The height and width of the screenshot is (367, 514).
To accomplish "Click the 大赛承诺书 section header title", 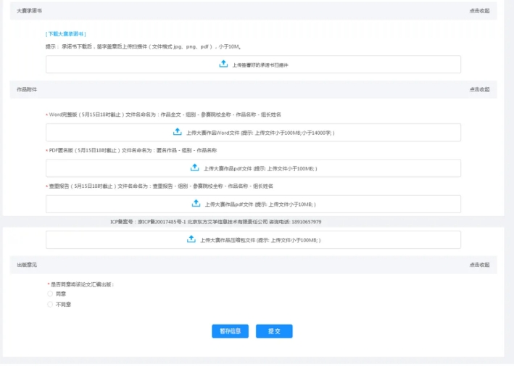I will pos(29,11).
